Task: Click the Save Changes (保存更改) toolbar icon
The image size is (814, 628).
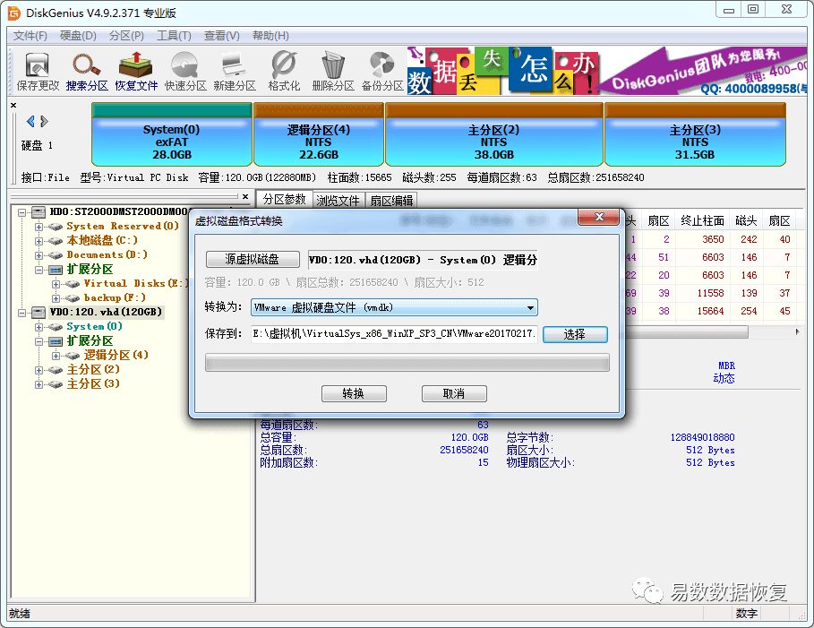Action: tap(38, 71)
